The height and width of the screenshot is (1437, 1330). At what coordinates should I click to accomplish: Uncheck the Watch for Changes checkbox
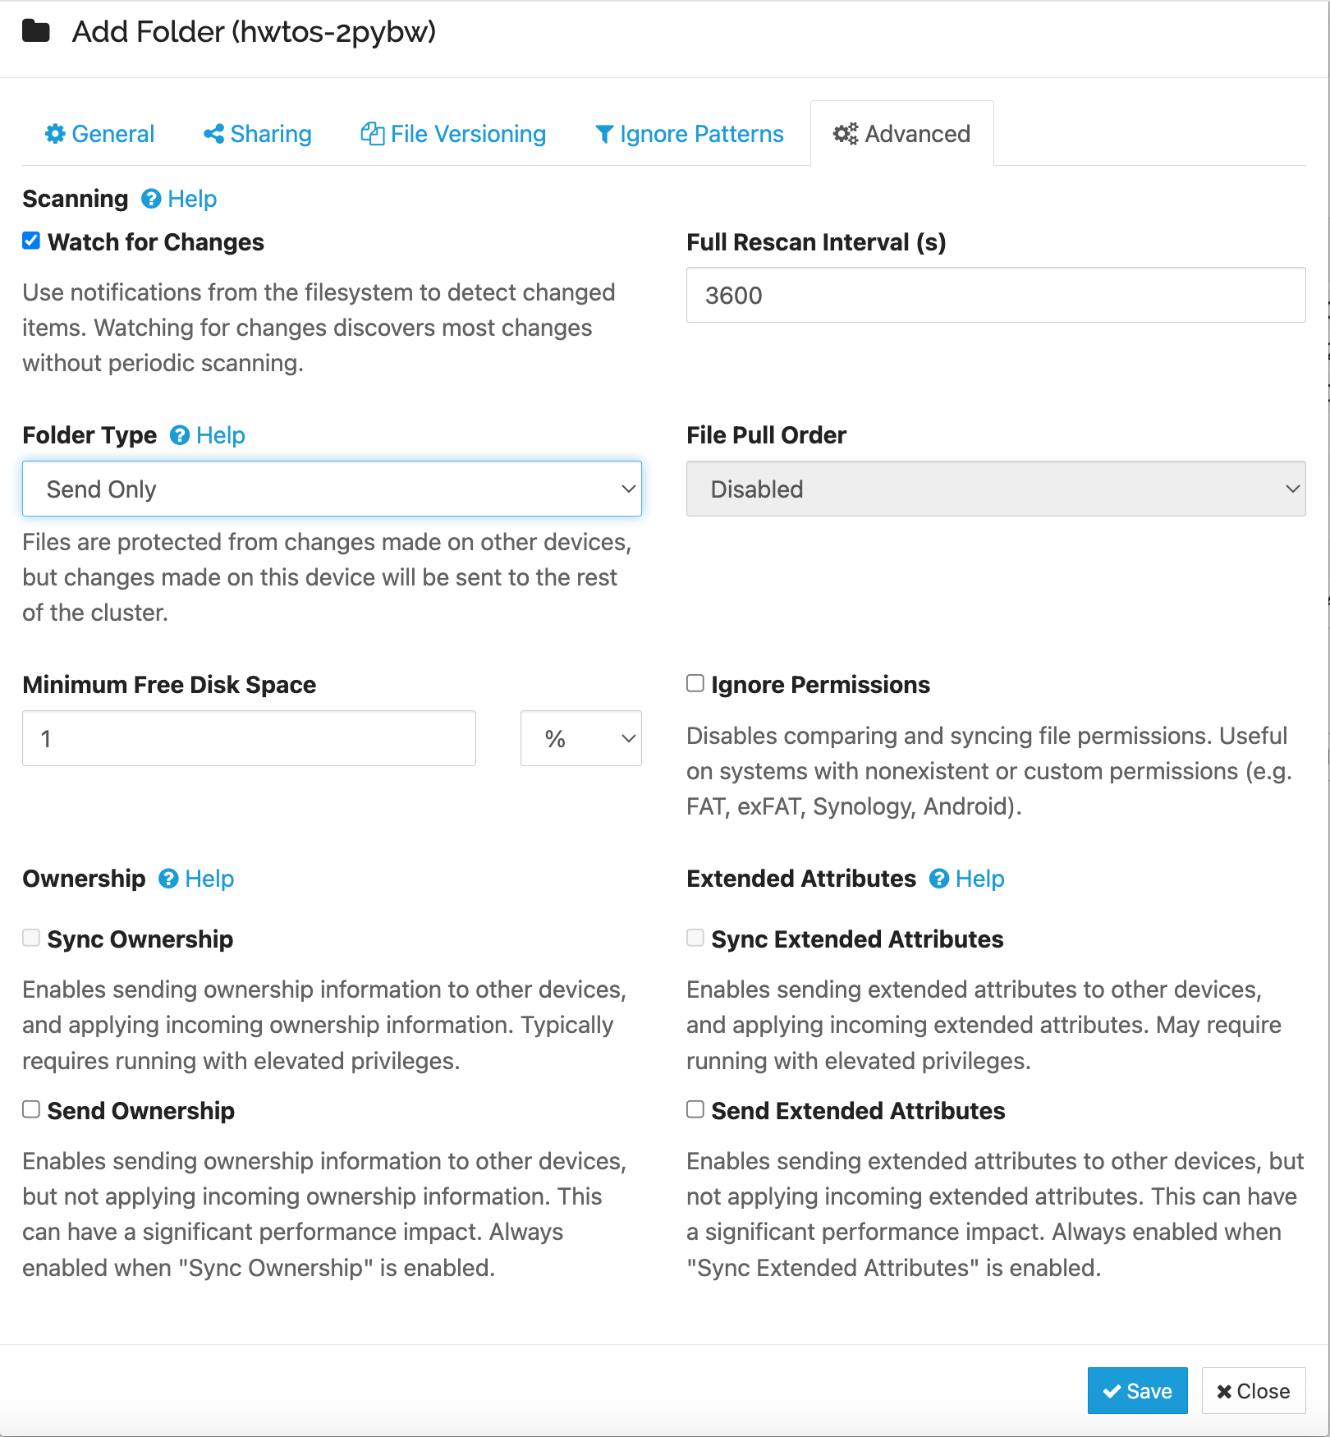coord(31,241)
